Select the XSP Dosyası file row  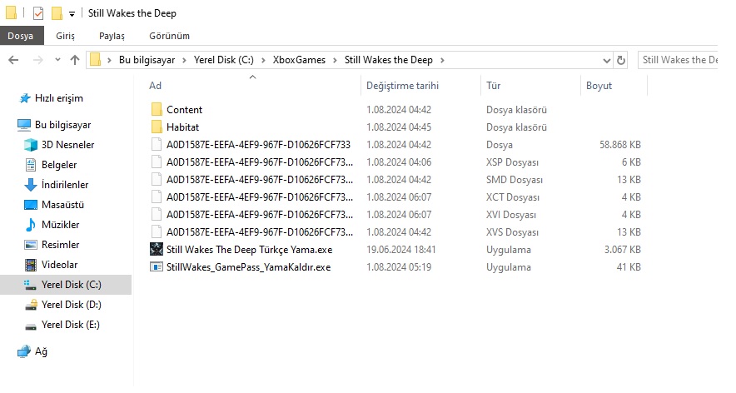[395, 162]
